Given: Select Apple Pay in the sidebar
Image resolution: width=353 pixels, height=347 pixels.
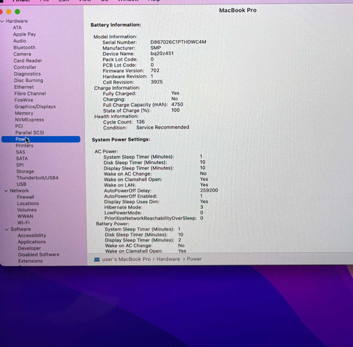Looking at the screenshot, I should tap(24, 34).
